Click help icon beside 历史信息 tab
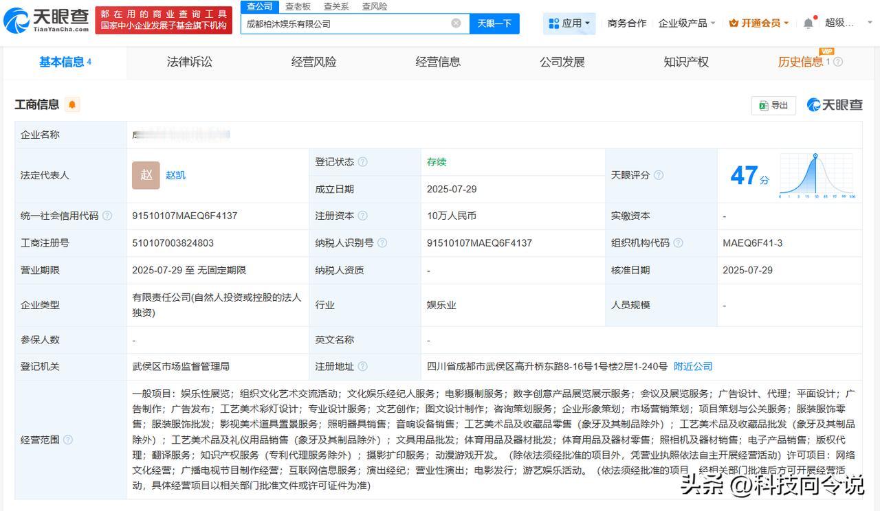 click(x=837, y=62)
